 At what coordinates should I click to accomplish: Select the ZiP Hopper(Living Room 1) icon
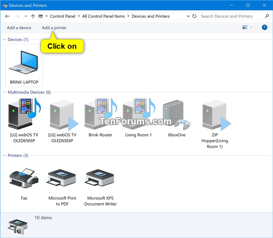tap(217, 115)
